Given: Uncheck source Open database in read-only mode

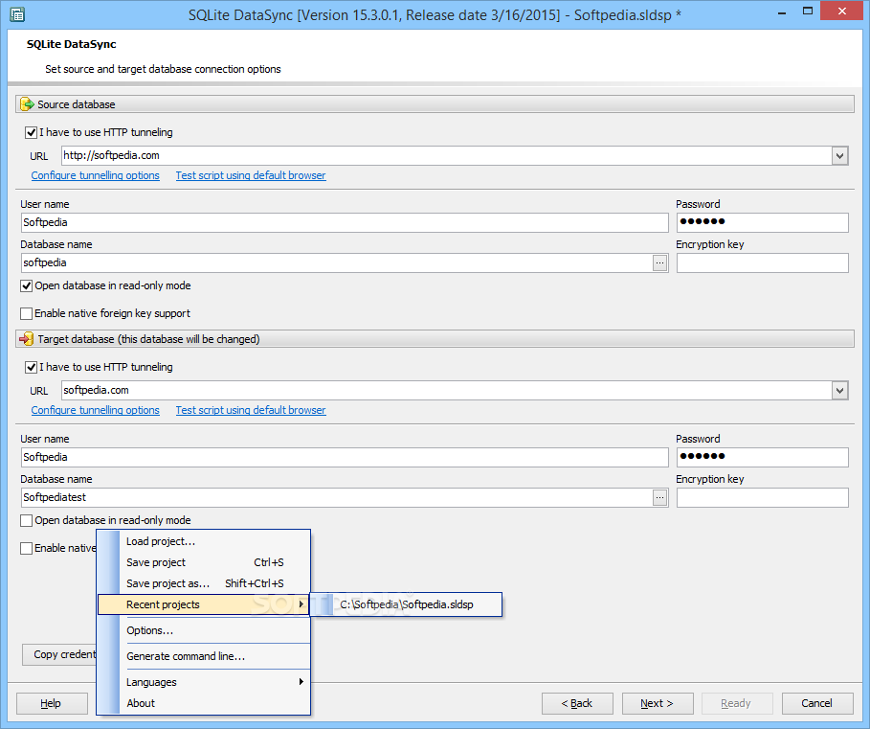Looking at the screenshot, I should pos(26,285).
